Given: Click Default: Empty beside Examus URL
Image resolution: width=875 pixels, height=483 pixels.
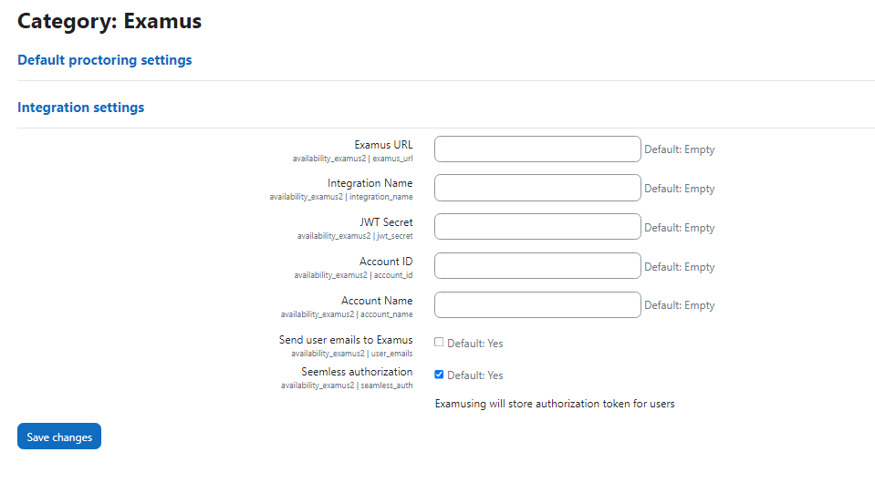Looking at the screenshot, I should (679, 149).
